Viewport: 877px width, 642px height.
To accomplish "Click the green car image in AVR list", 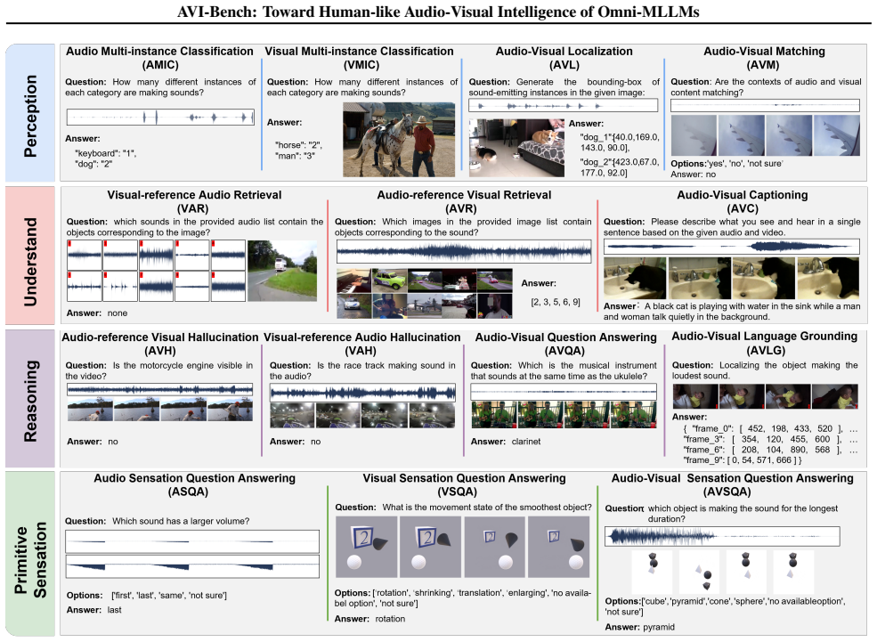I will coord(389,280).
